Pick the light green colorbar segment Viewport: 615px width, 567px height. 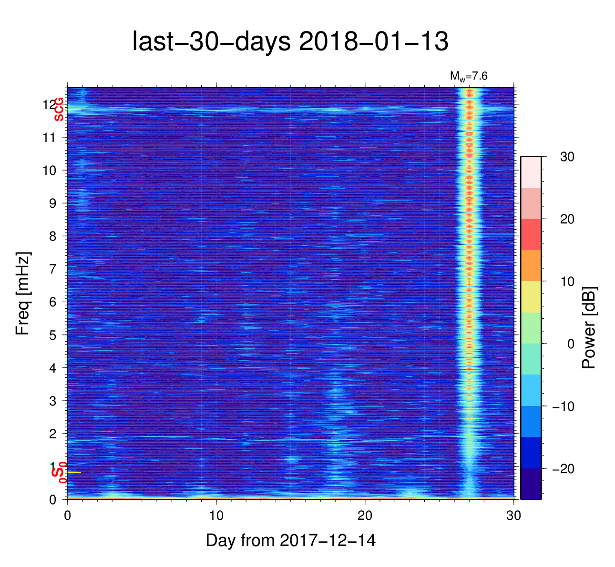point(531,328)
